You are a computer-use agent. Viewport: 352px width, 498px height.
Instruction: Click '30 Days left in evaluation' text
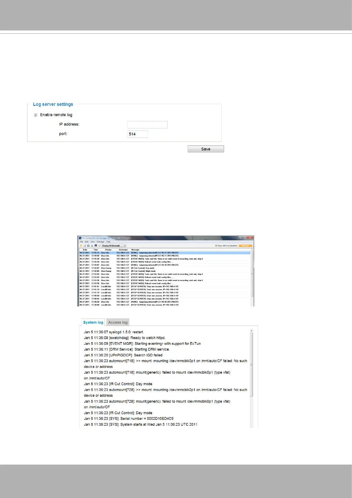click(x=226, y=246)
